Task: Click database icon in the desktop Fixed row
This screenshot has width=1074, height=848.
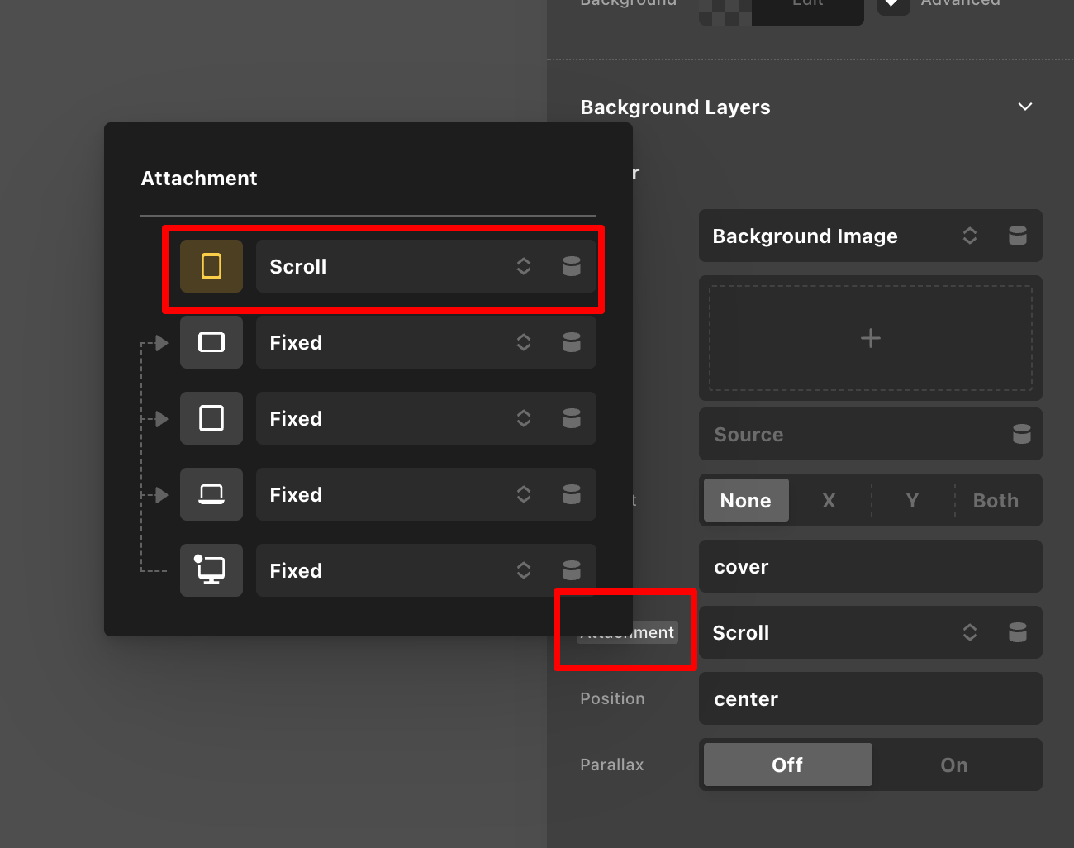Action: (571, 570)
